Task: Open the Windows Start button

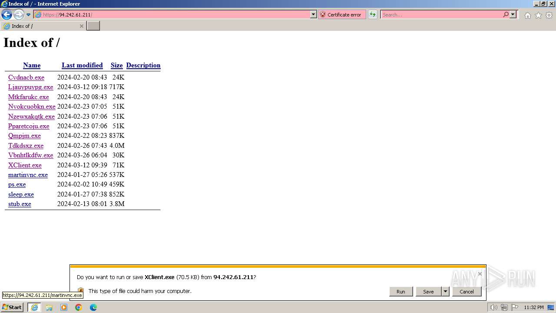Action: (x=12, y=307)
